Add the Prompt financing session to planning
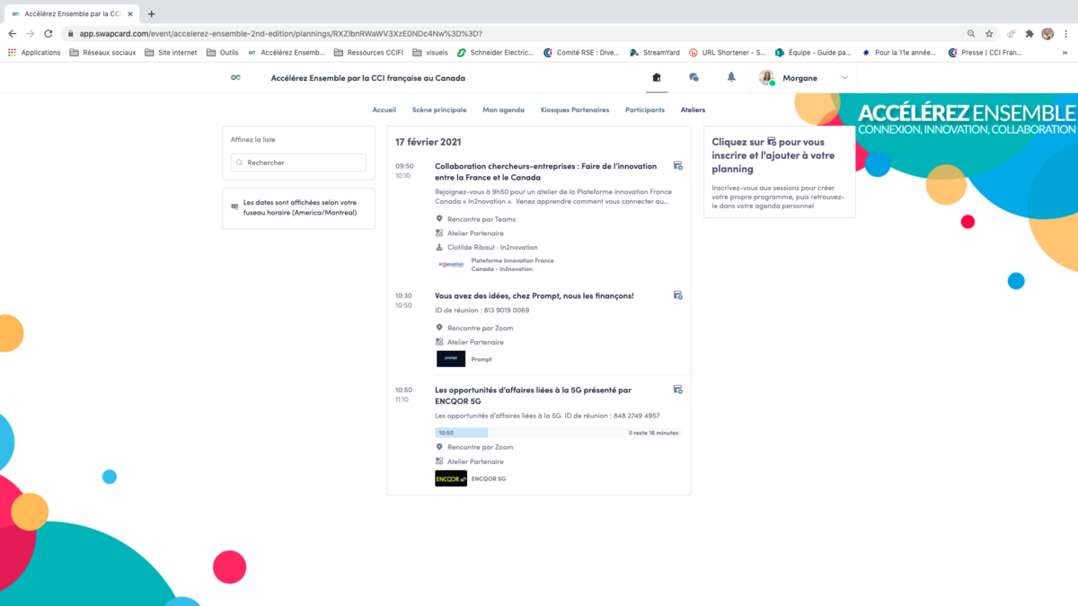1078x606 pixels. coord(678,295)
